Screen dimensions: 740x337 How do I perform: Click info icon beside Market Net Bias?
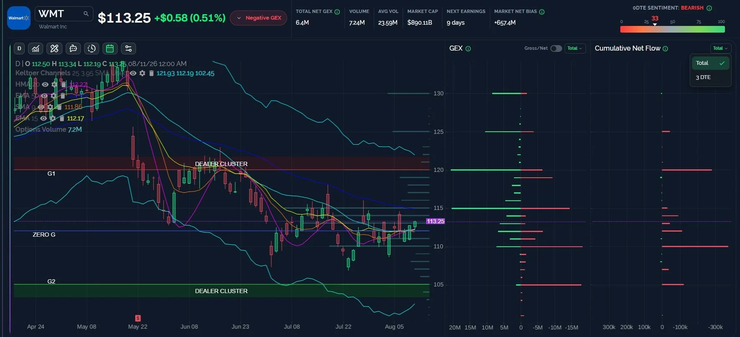[542, 12]
